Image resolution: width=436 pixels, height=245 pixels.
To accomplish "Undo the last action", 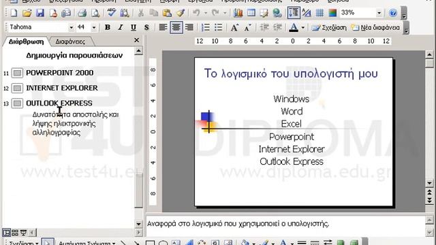I will coord(196,13).
